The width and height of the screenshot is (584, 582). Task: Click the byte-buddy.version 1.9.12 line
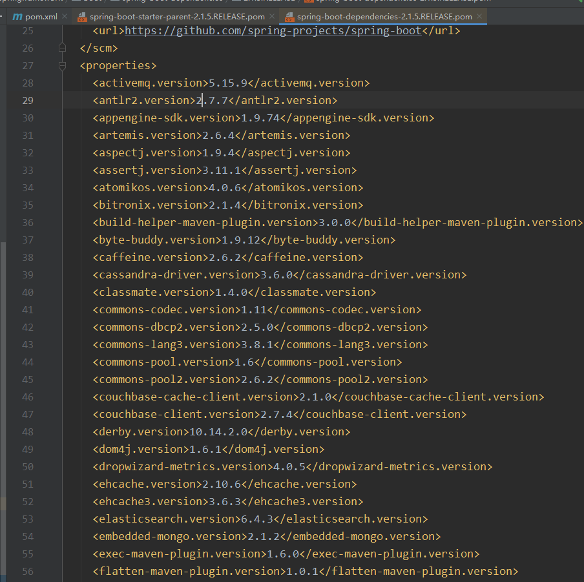(x=244, y=240)
